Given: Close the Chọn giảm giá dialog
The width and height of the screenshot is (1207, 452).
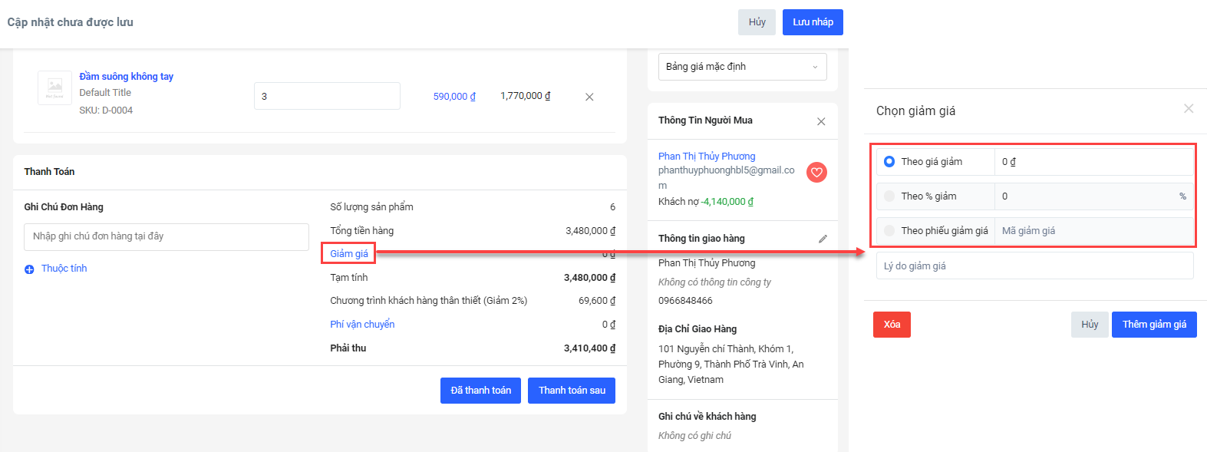Looking at the screenshot, I should (1188, 109).
